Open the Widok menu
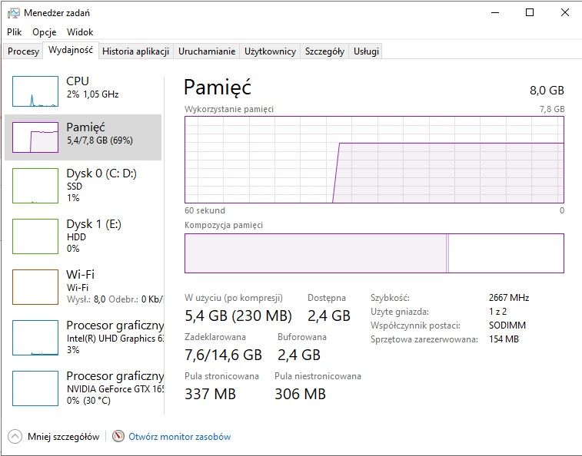582x456 pixels. [80, 32]
